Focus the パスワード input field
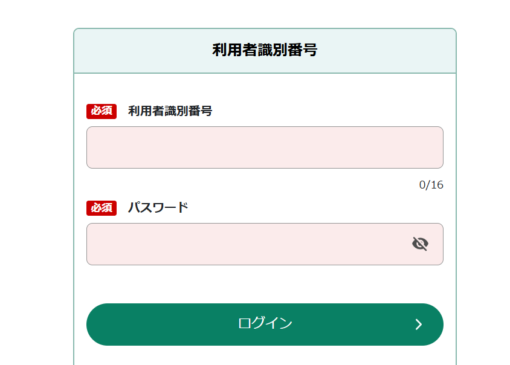The width and height of the screenshot is (510, 365). click(248, 244)
